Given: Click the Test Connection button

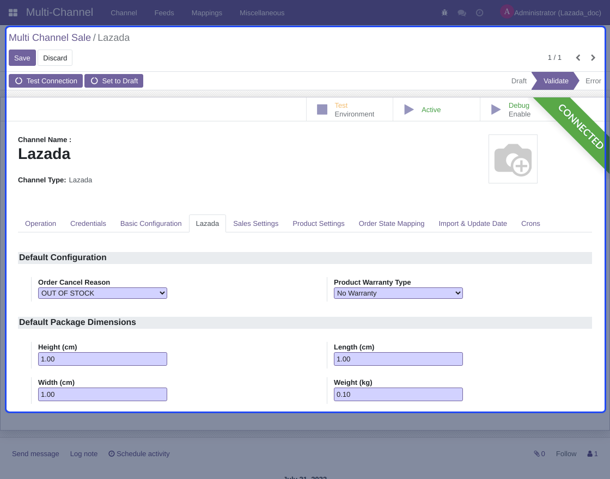Looking at the screenshot, I should pyautogui.click(x=46, y=81).
